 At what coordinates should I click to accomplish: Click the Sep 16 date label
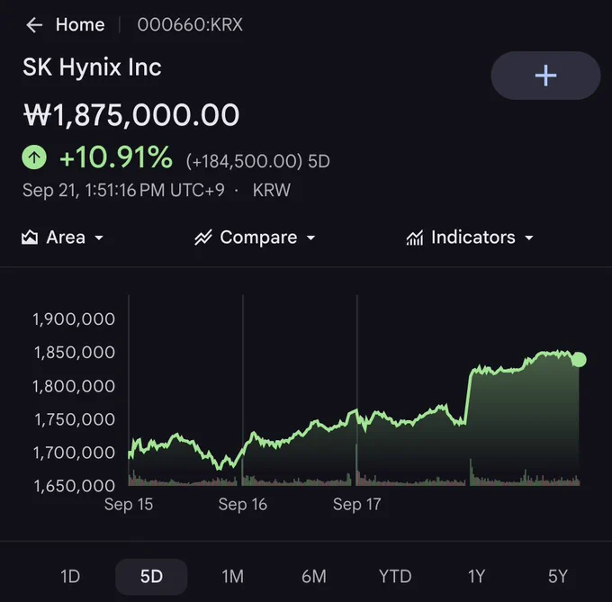tap(243, 504)
